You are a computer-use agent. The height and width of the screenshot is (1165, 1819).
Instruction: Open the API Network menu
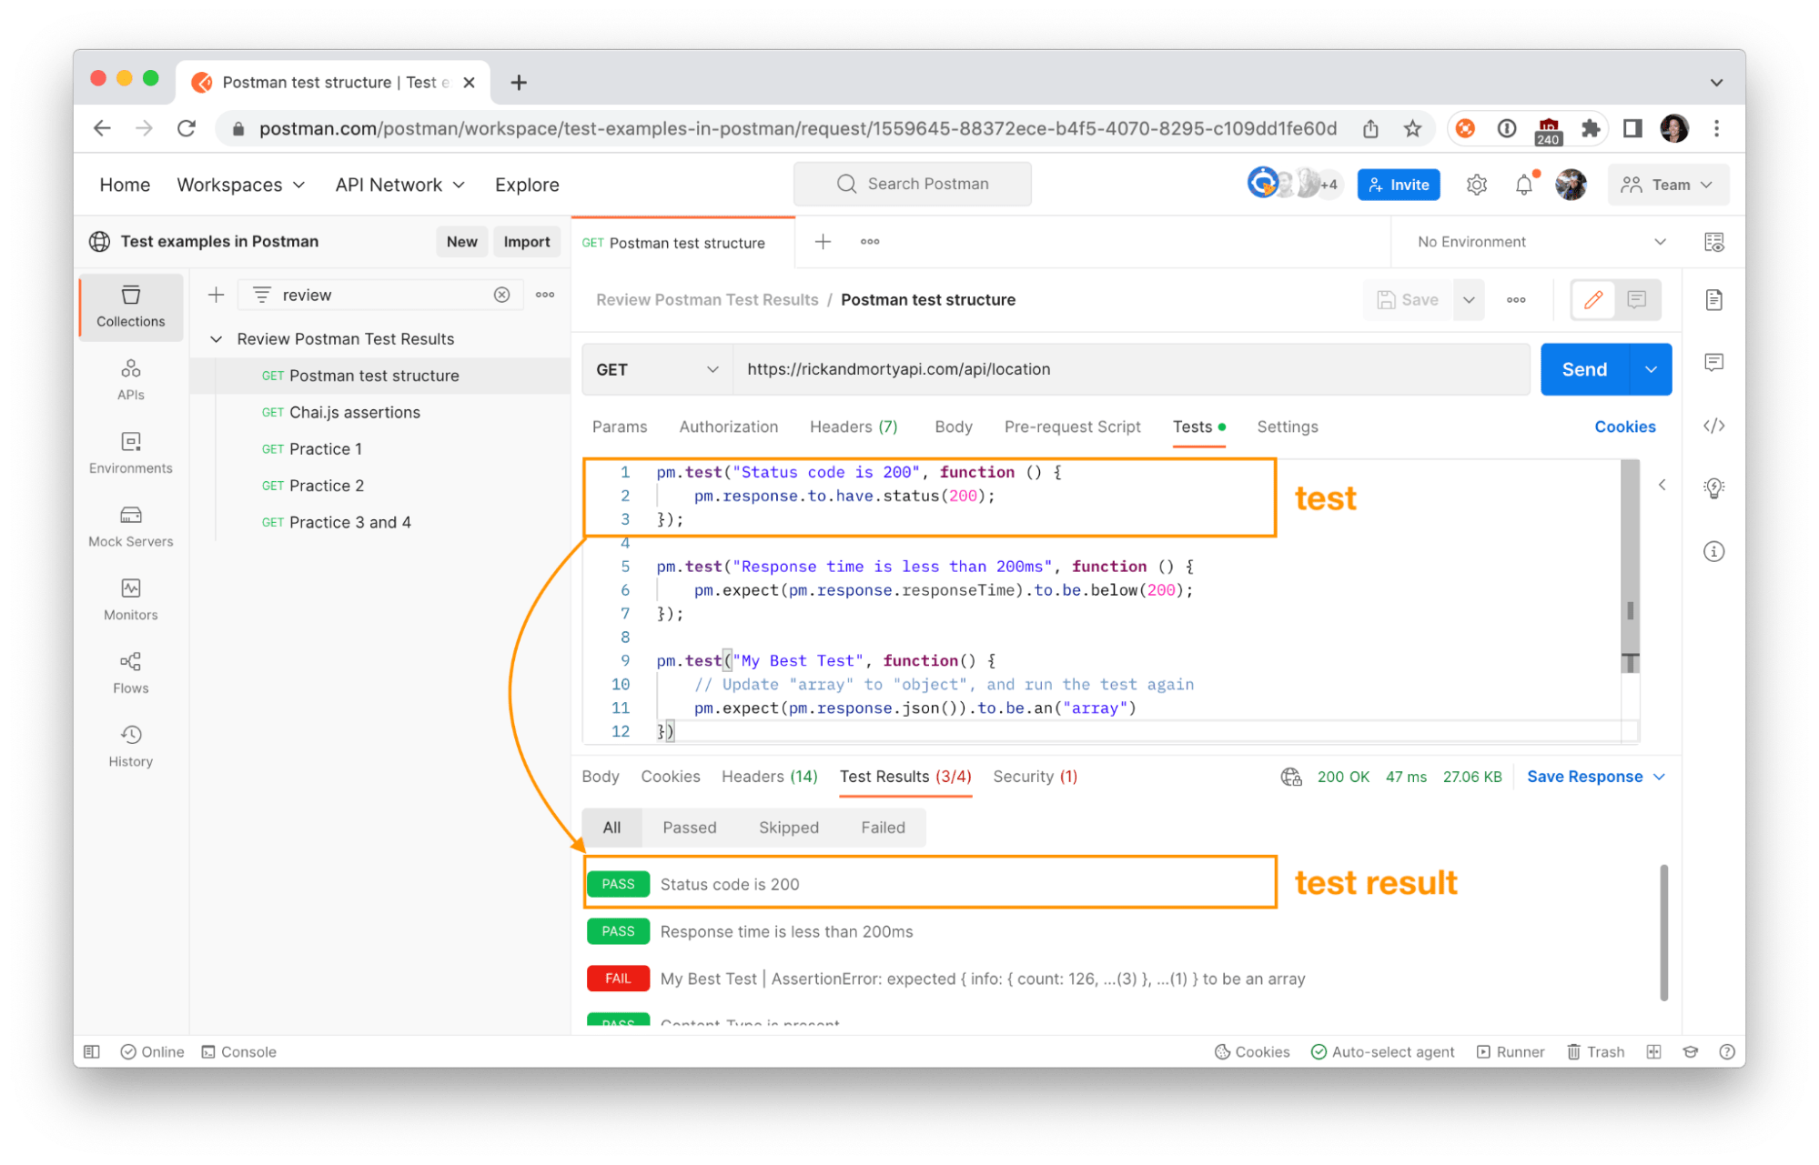[x=399, y=185]
